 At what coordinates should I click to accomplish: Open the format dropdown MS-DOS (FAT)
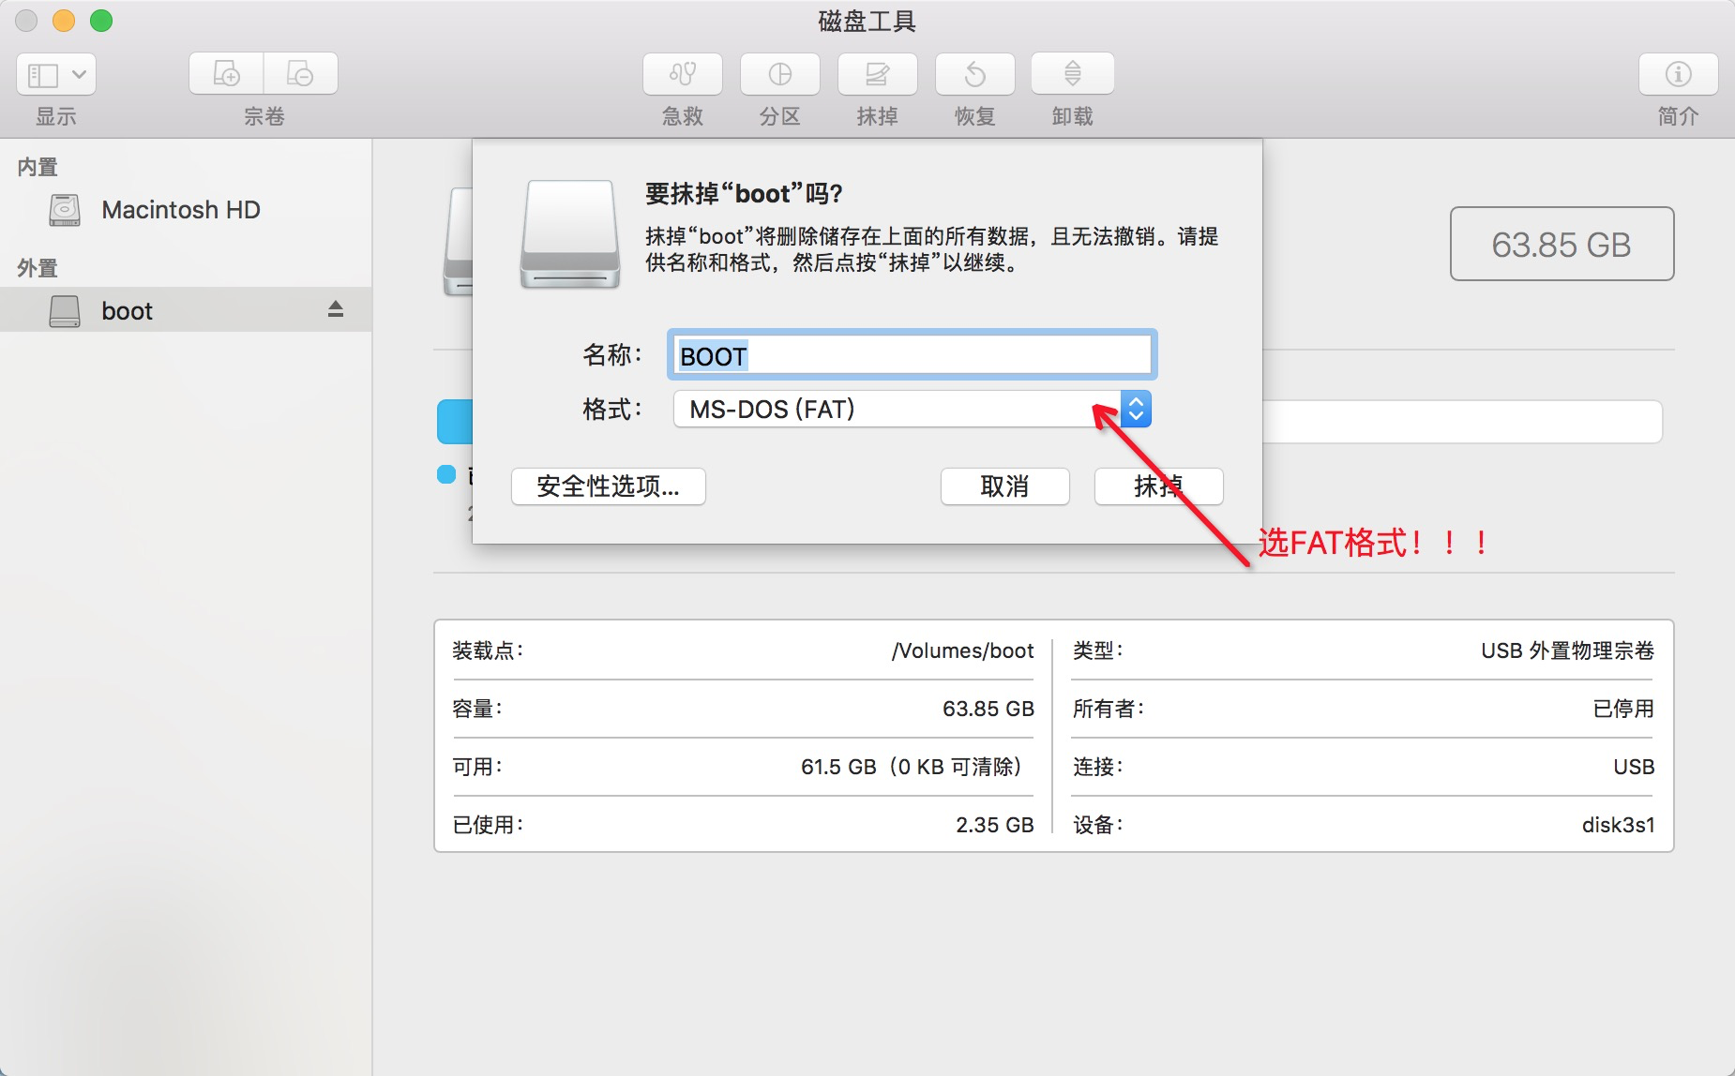tap(912, 410)
